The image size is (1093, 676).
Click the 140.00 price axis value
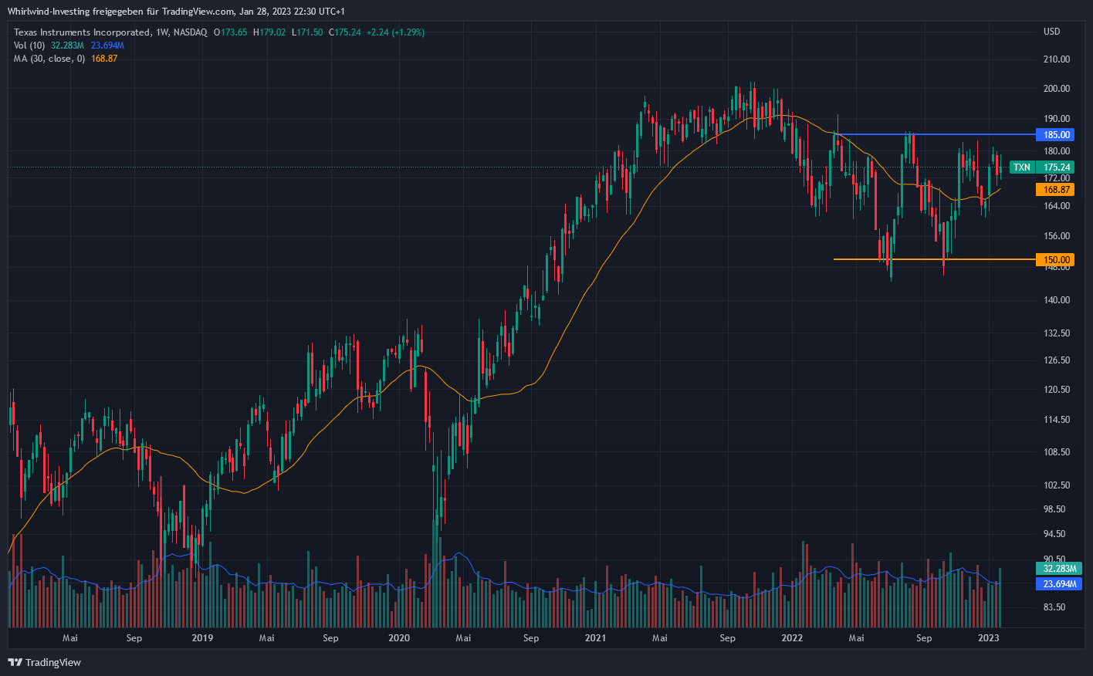(1057, 300)
